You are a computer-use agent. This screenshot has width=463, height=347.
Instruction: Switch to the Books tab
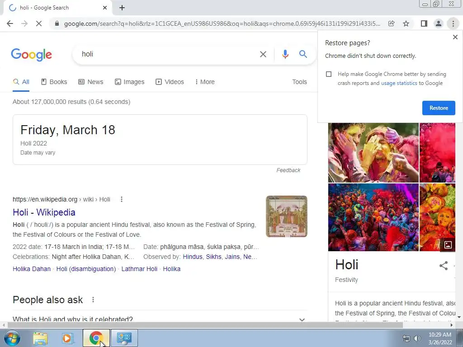tap(54, 82)
